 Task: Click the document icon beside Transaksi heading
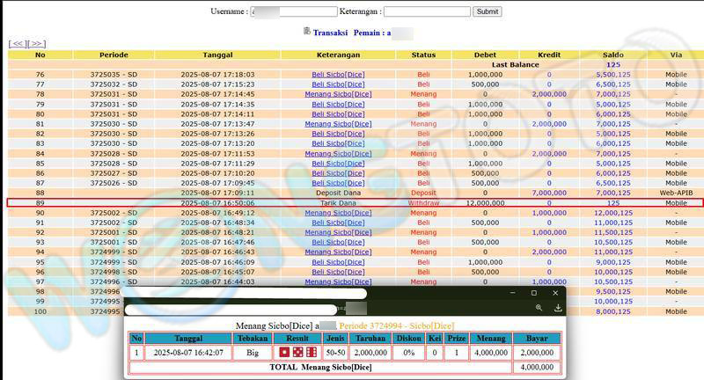click(x=306, y=32)
